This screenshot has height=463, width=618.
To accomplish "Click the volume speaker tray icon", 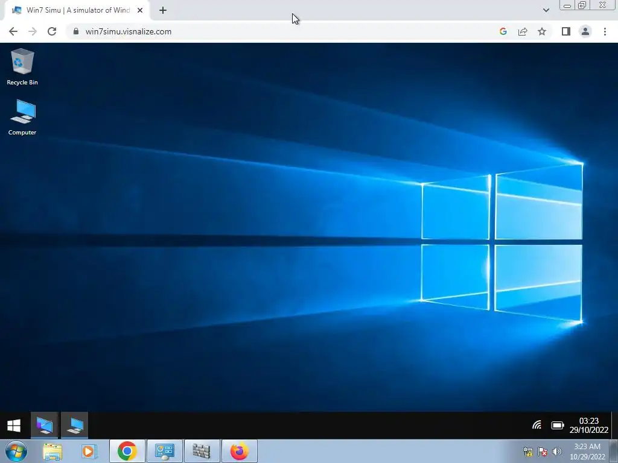I will (x=556, y=452).
